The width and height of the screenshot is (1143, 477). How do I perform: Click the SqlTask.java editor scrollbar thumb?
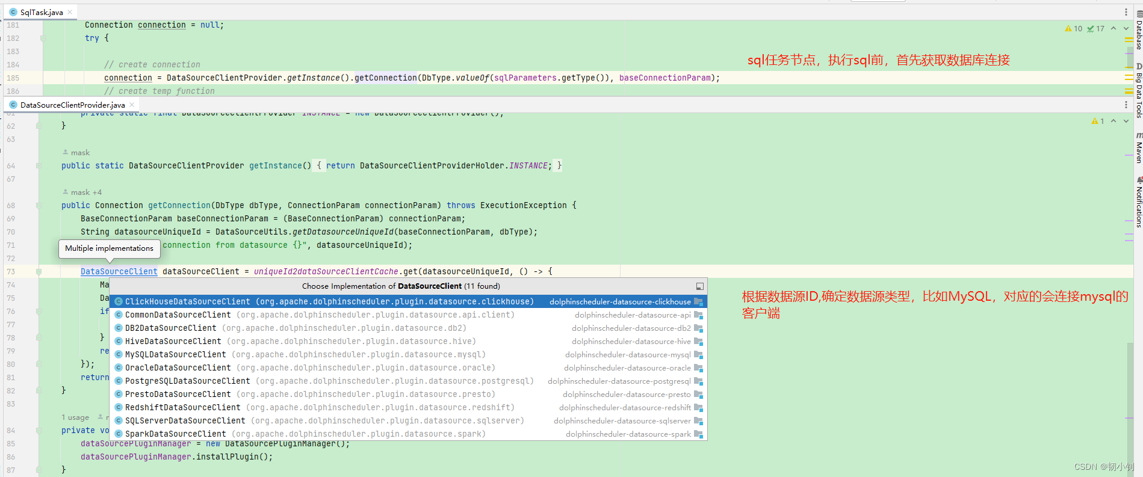point(1129,57)
